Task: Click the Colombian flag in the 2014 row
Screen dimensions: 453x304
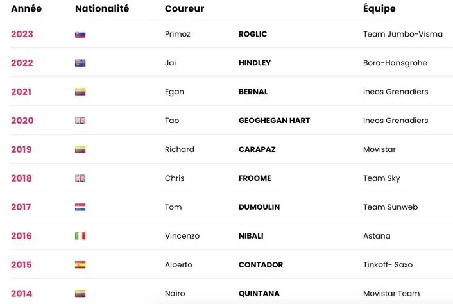Action: click(80, 294)
